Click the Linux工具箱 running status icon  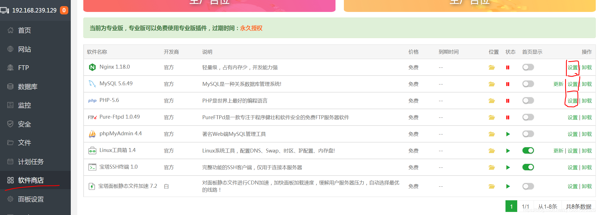[508, 151]
